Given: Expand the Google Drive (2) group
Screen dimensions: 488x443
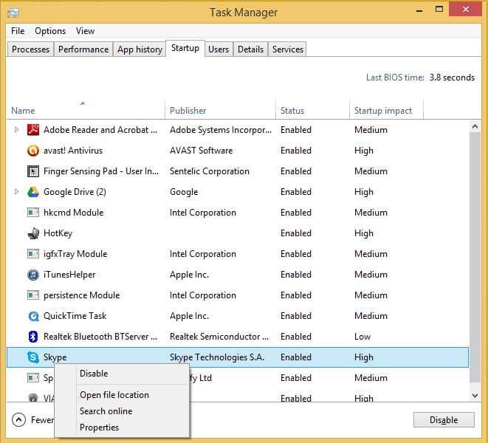Looking at the screenshot, I should pyautogui.click(x=16, y=192).
